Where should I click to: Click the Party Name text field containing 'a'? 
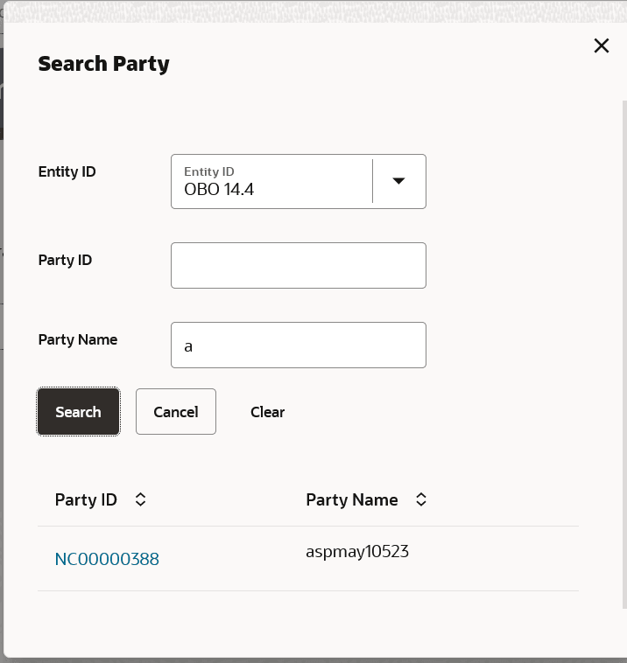coord(298,345)
